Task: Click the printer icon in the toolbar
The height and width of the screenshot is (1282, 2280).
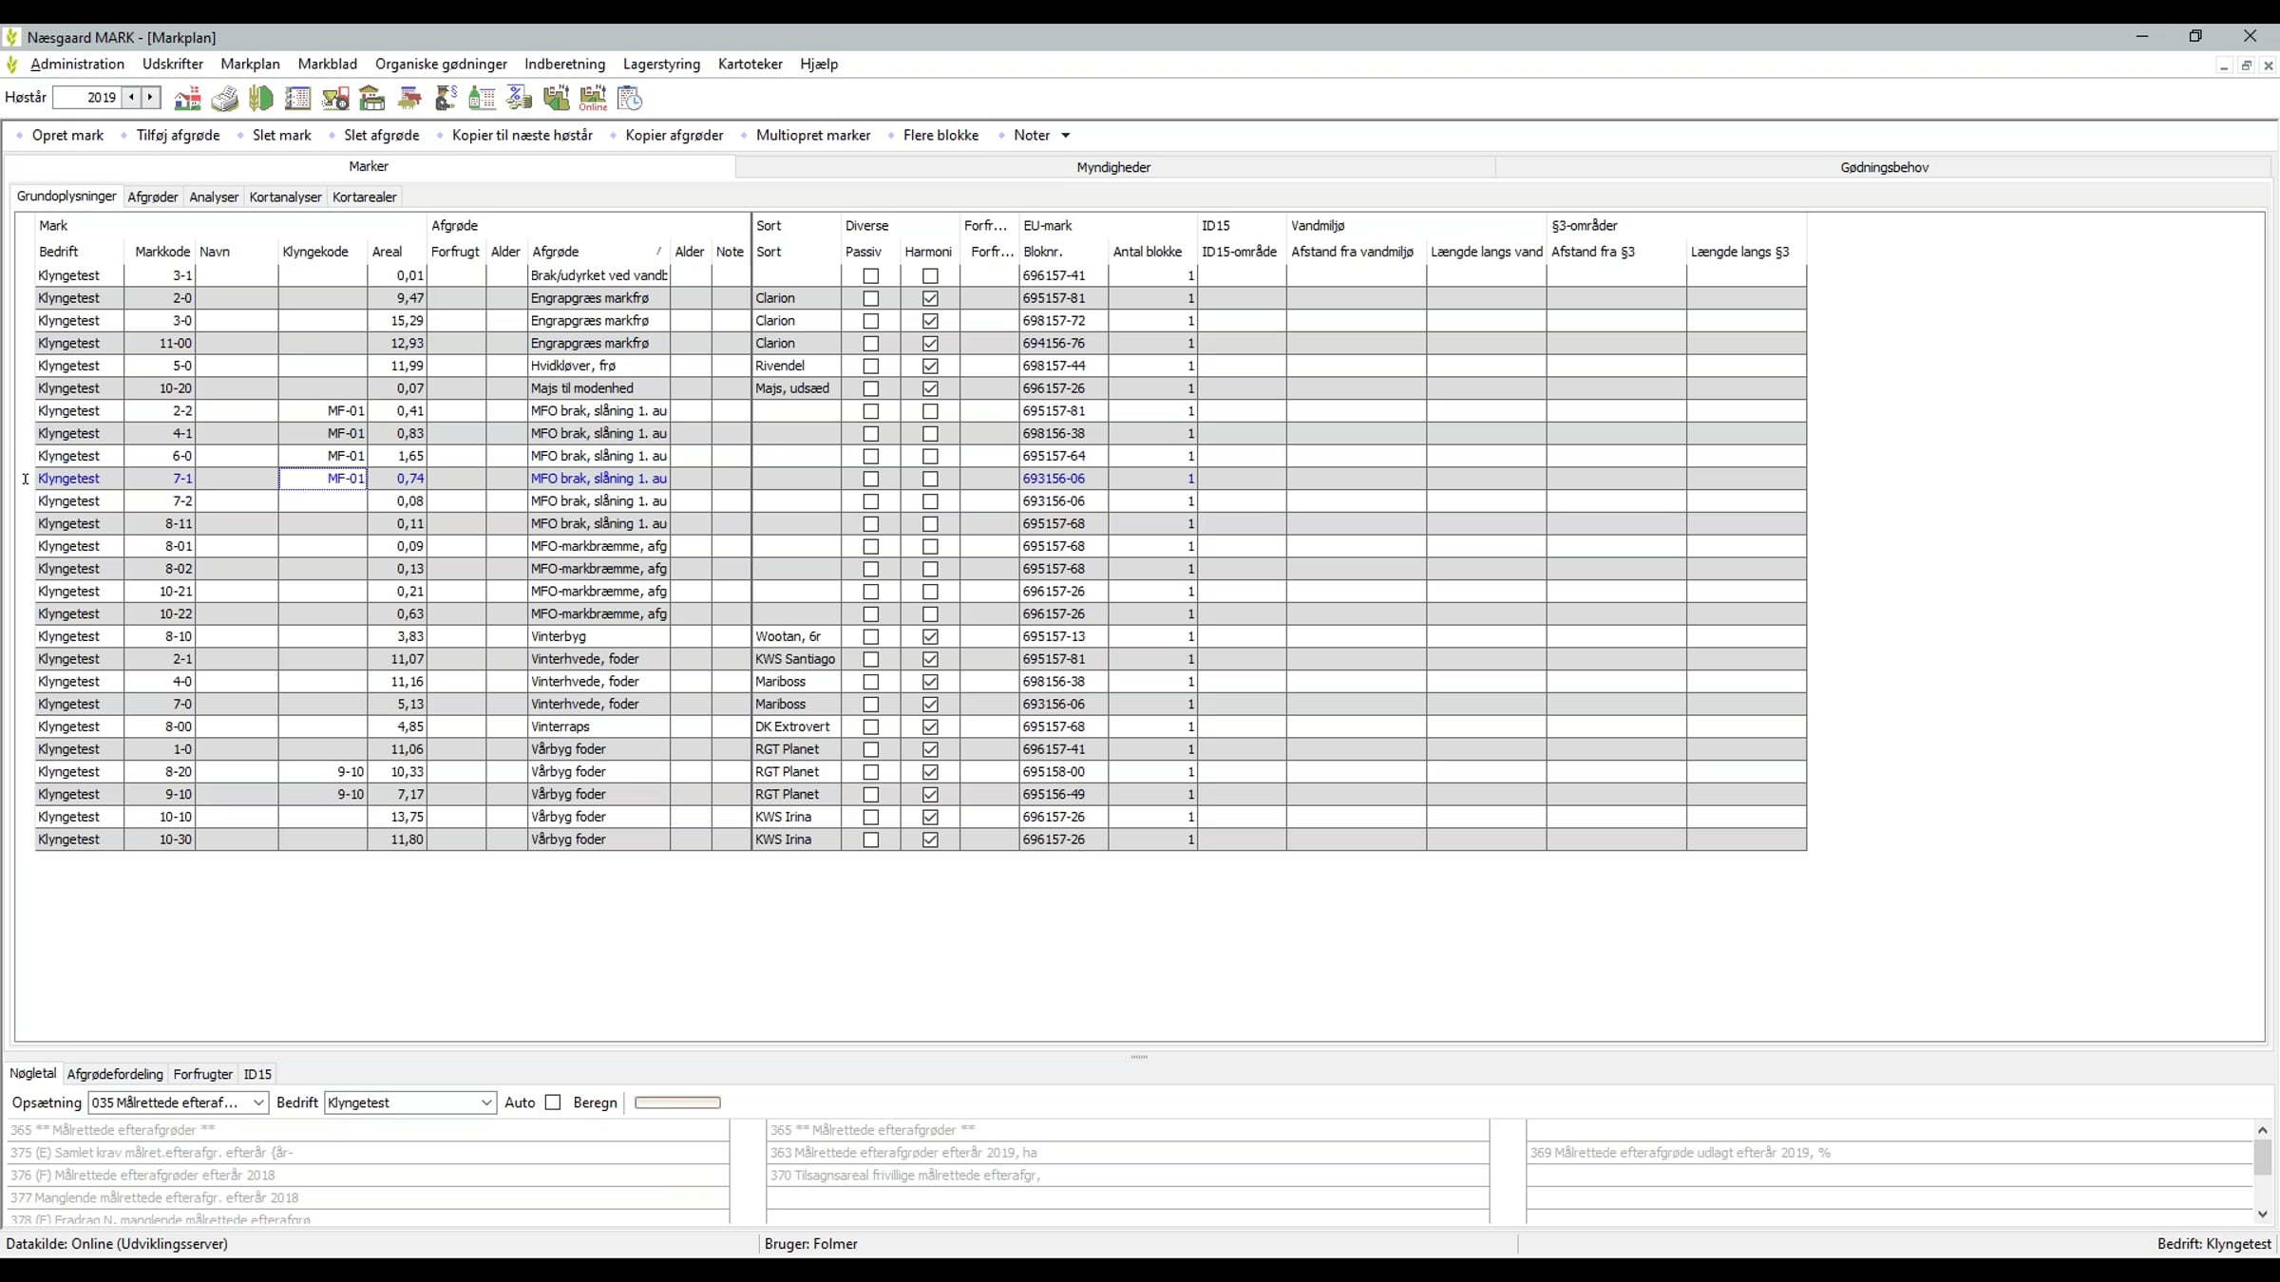Action: [224, 98]
